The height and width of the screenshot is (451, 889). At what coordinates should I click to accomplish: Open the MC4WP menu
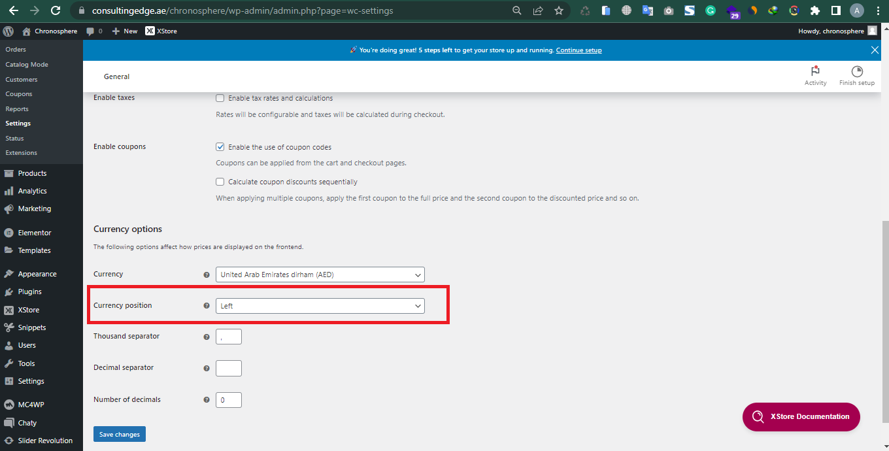pyautogui.click(x=31, y=405)
